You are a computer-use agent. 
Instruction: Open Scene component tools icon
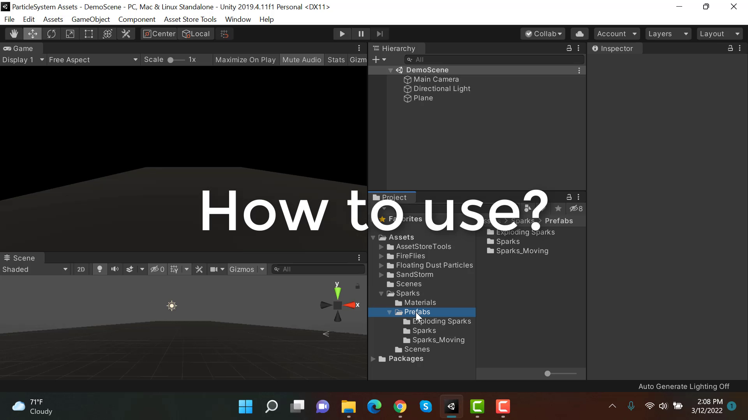click(199, 269)
